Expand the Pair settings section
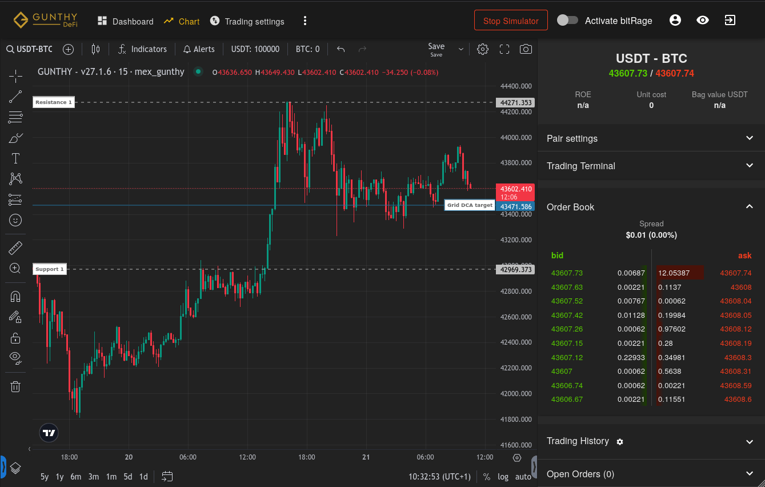Viewport: 765px width, 487px height. point(651,138)
